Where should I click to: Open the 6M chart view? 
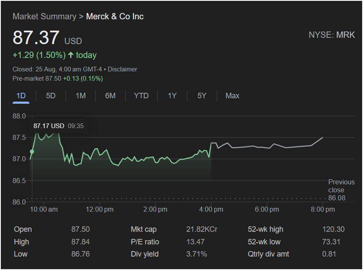(110, 96)
